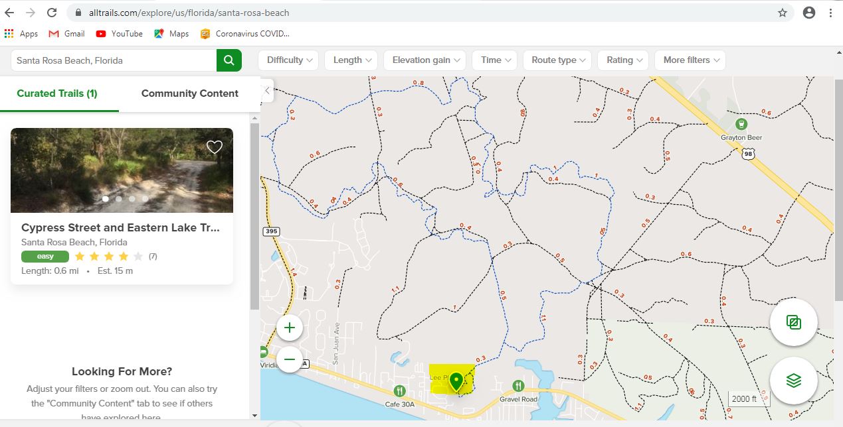Select the Curated Trails tab
Screen dimensions: 843x427
[57, 93]
